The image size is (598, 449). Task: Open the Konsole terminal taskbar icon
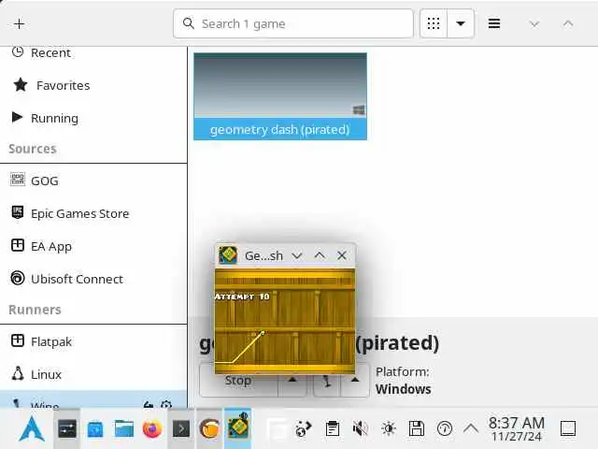click(x=181, y=428)
